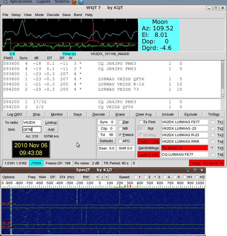227x236 pixels.
Task: Click decode list scrollbar down arrow
Action: pos(223,96)
